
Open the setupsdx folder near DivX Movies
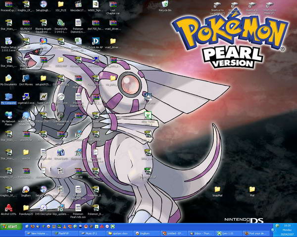pyautogui.click(x=43, y=80)
